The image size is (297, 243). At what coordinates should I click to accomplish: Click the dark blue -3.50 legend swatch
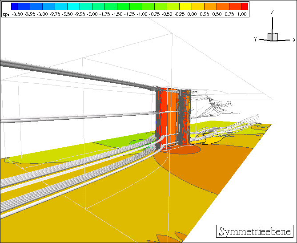point(14,6)
